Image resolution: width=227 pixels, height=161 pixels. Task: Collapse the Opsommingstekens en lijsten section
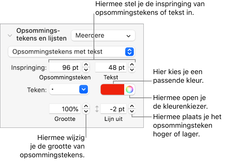click(10, 36)
